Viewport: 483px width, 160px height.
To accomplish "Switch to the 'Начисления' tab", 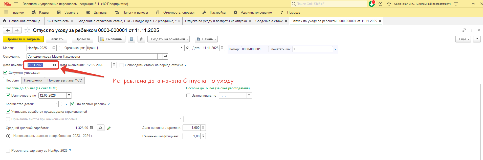I will [x=33, y=81].
